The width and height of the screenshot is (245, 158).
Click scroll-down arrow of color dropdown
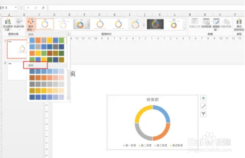(x=69, y=99)
